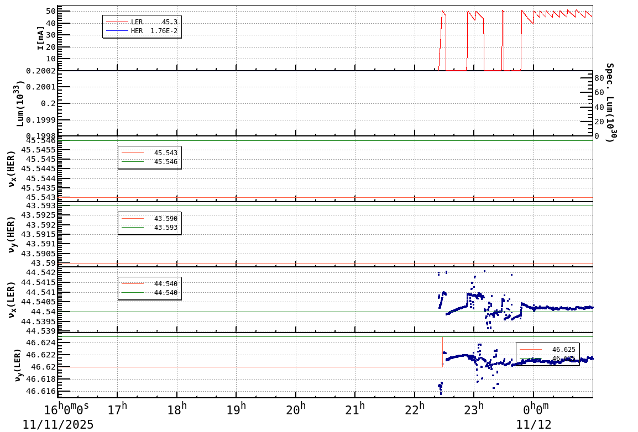The height and width of the screenshot is (432, 638).
Task: Click the 17h time axis label
Action: pos(117,408)
